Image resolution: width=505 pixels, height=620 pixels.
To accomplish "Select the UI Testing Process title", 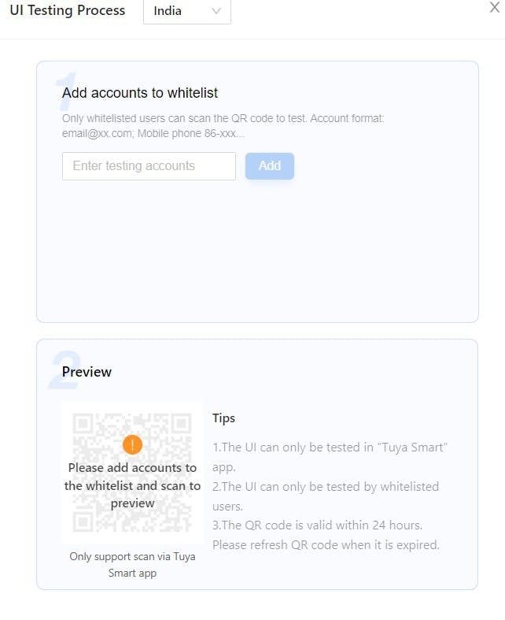I will (67, 11).
